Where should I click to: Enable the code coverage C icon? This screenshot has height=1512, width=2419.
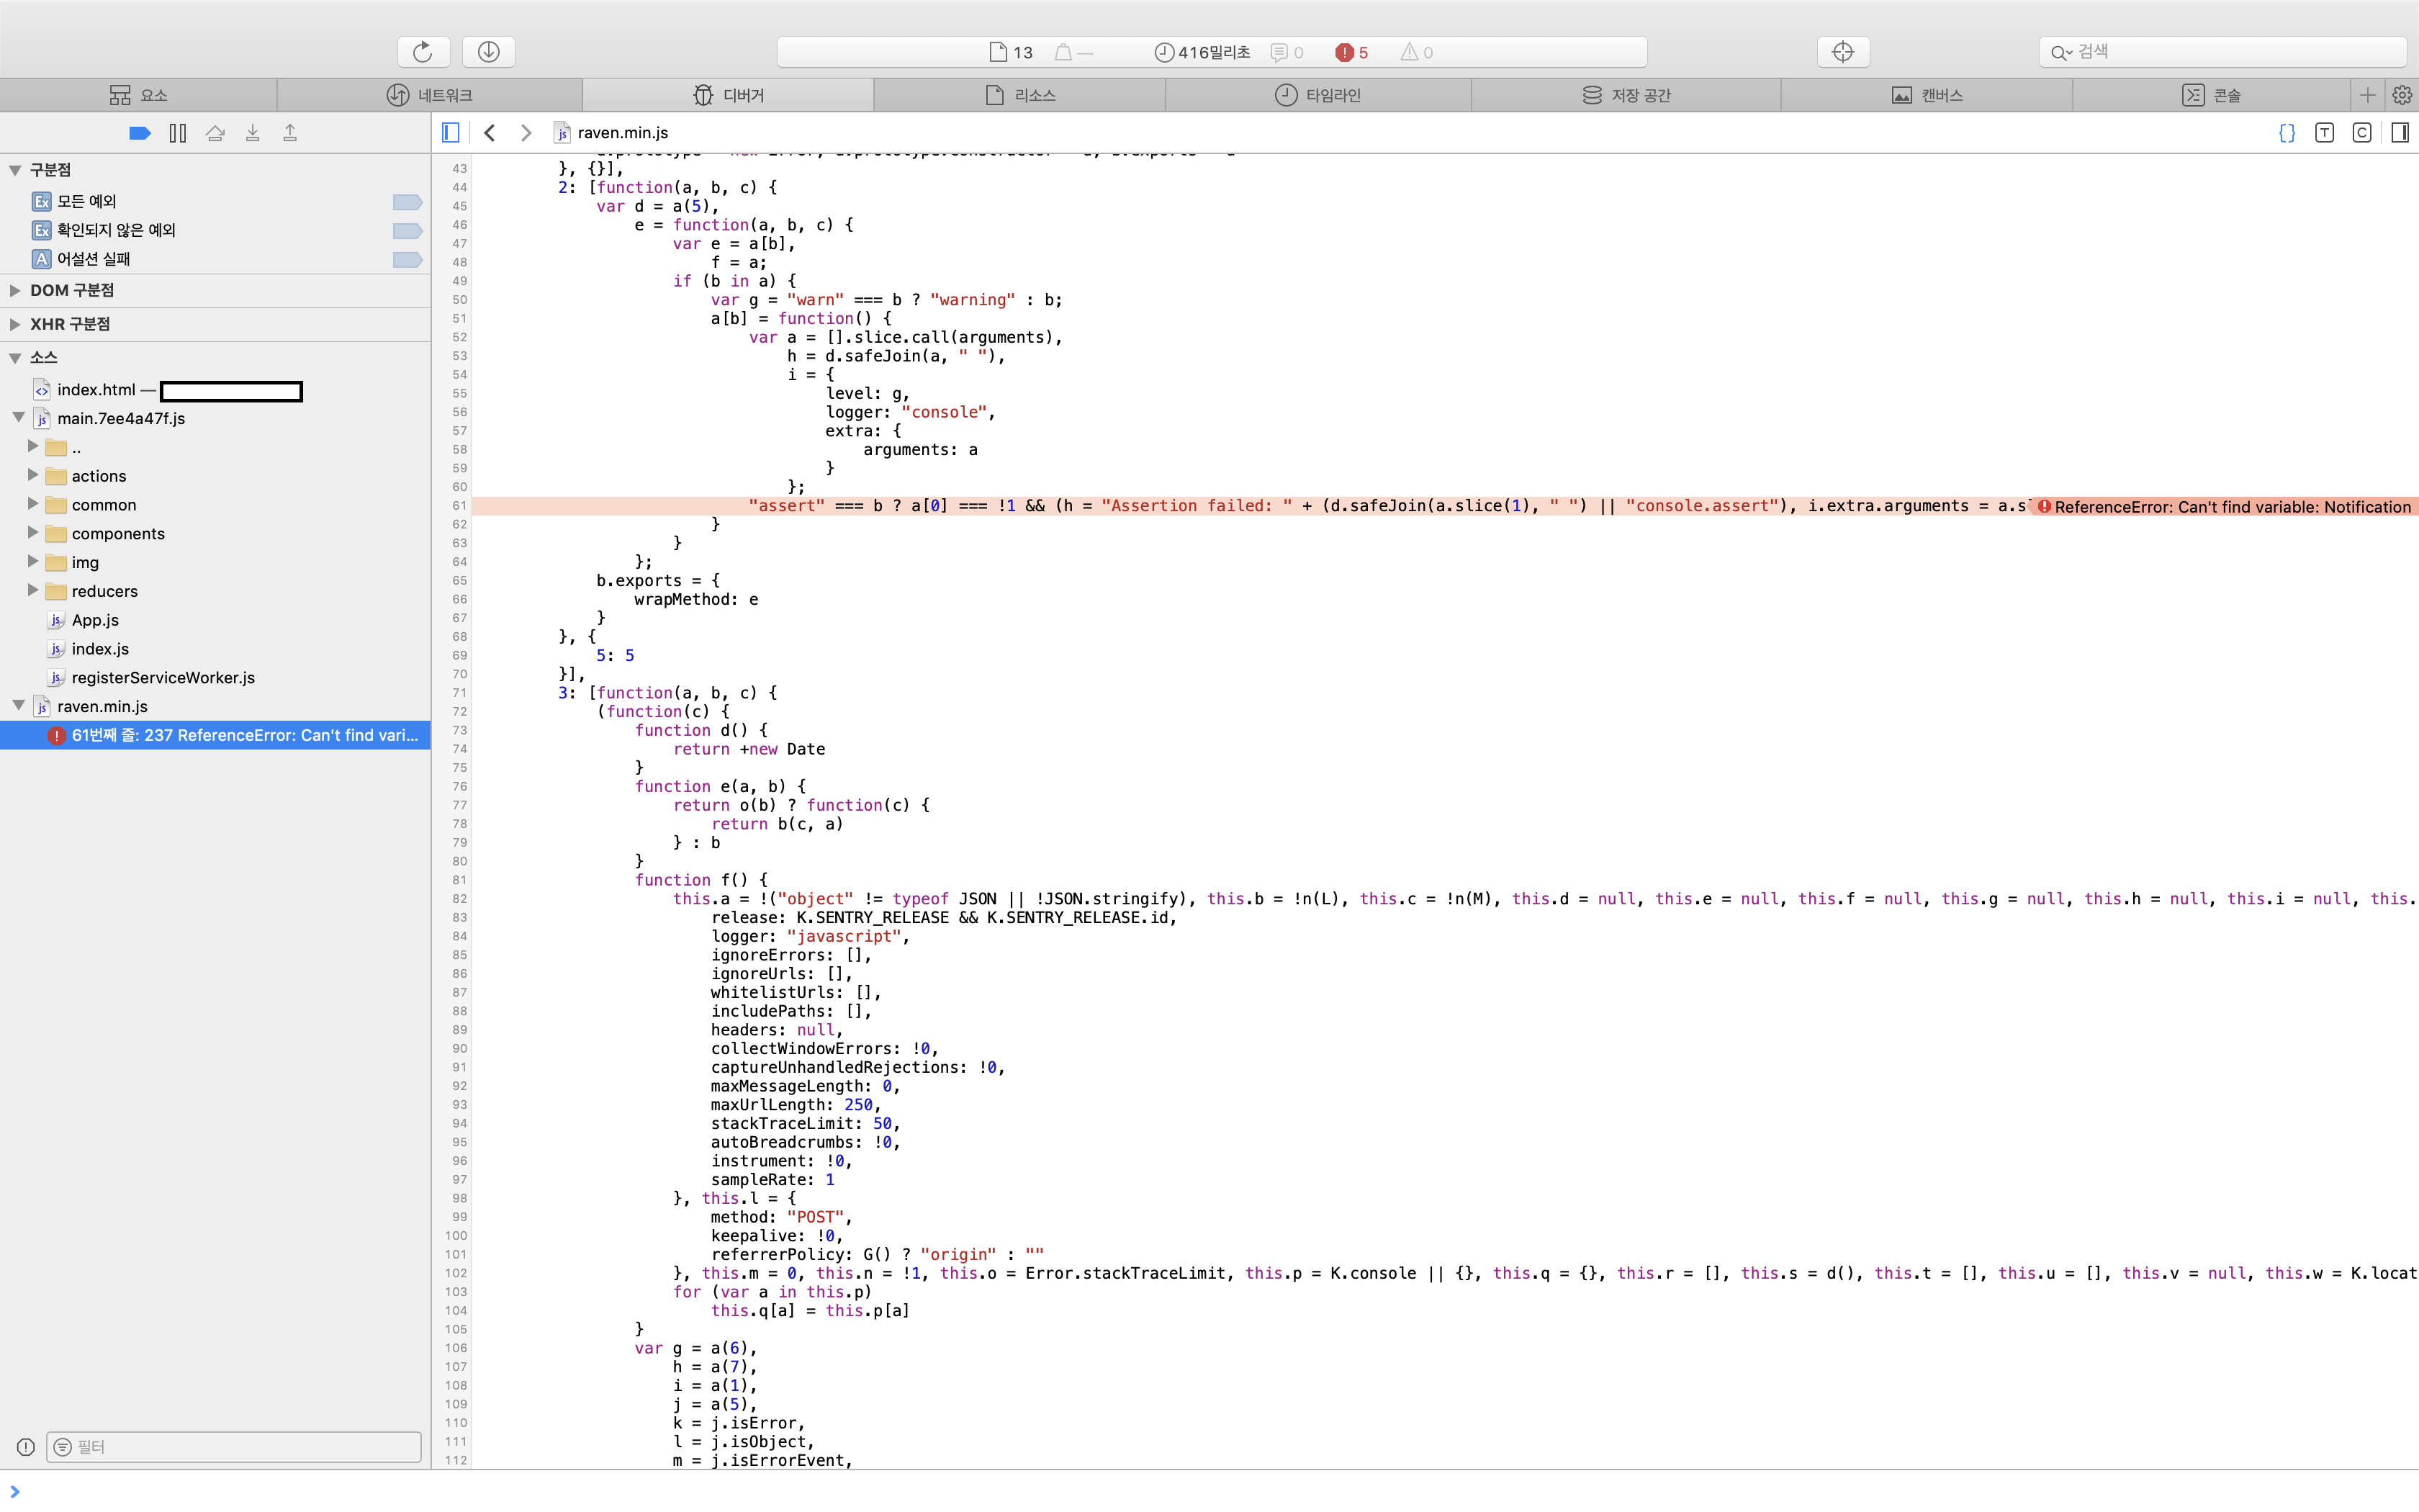(x=2362, y=132)
